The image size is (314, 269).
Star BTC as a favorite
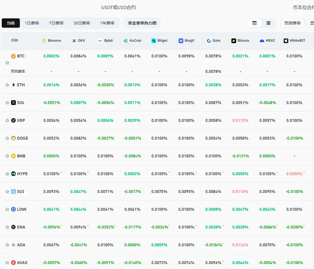pyautogui.click(x=7, y=63)
